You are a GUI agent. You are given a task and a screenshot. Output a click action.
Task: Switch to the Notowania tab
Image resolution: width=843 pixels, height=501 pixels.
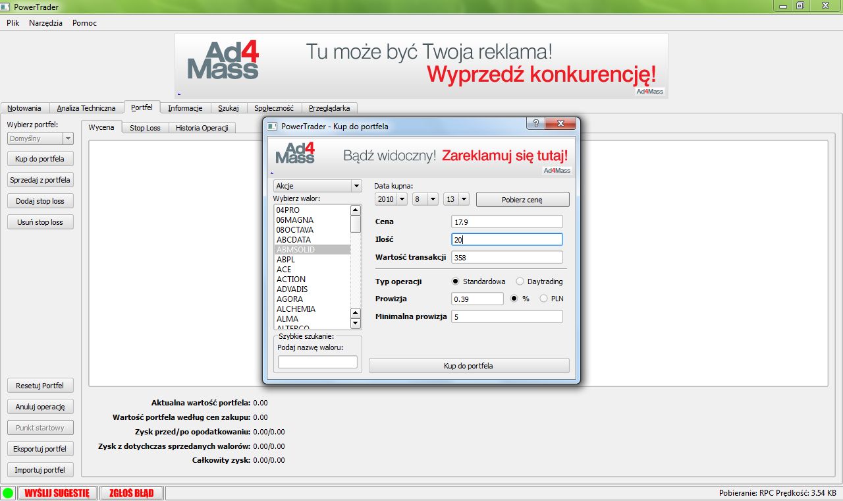[x=24, y=108]
